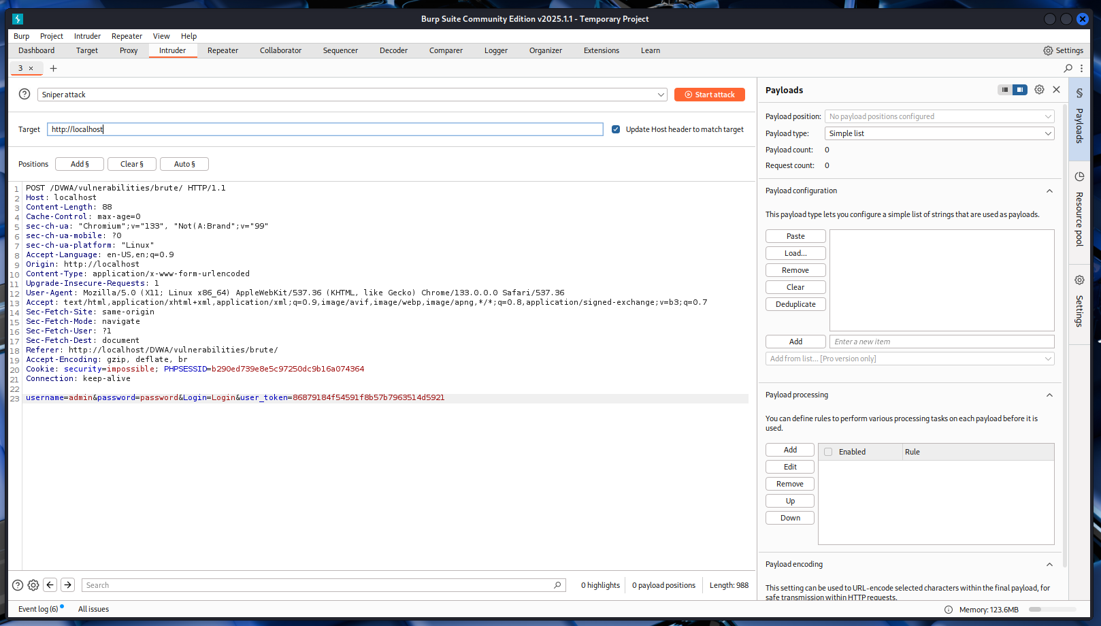Click the Burp Suite logo in the title bar

pyautogui.click(x=18, y=19)
